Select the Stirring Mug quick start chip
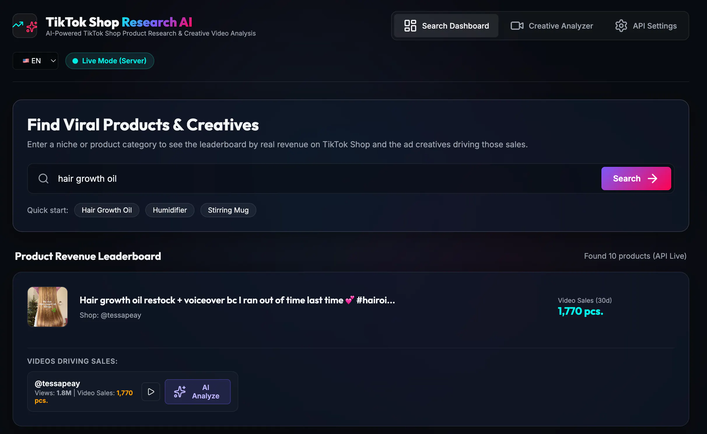 click(x=228, y=210)
